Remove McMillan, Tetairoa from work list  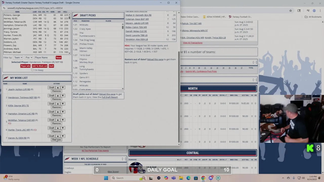(56, 123)
